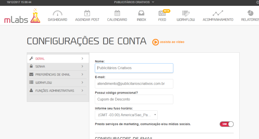The image size is (259, 139).
Task: Open the Dashboard gauge icon
Action: tap(57, 13)
